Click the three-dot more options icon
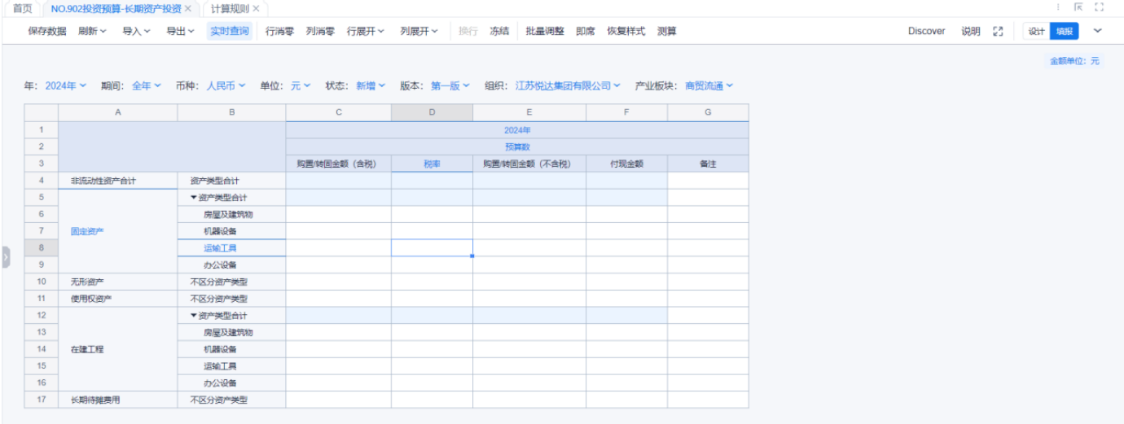Viewport: 1124px width, 424px height. pyautogui.click(x=1058, y=7)
